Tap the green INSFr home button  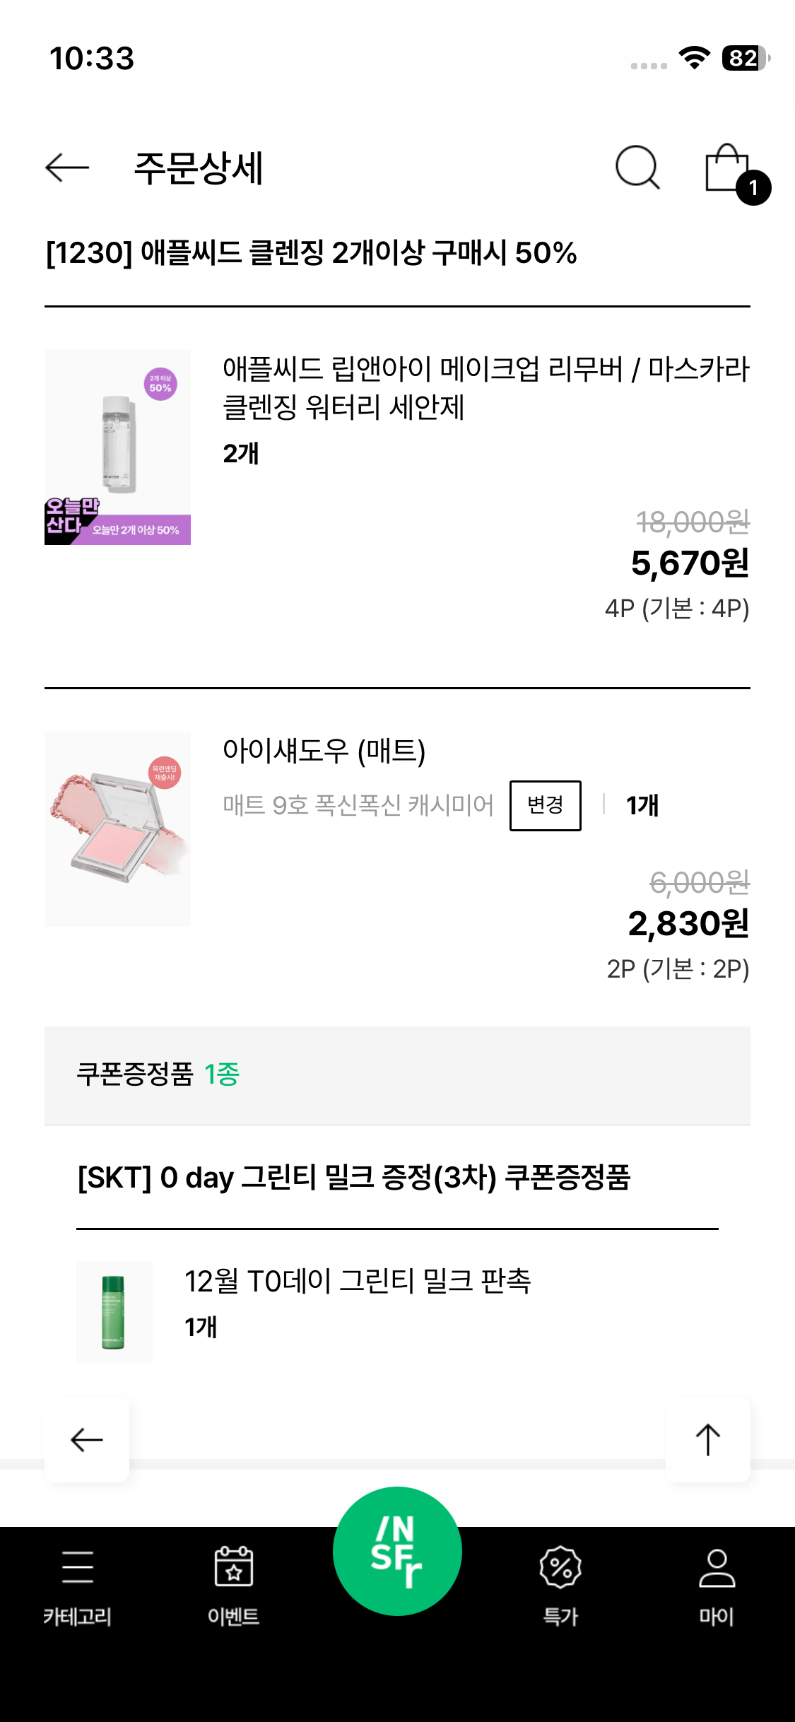pos(397,1551)
